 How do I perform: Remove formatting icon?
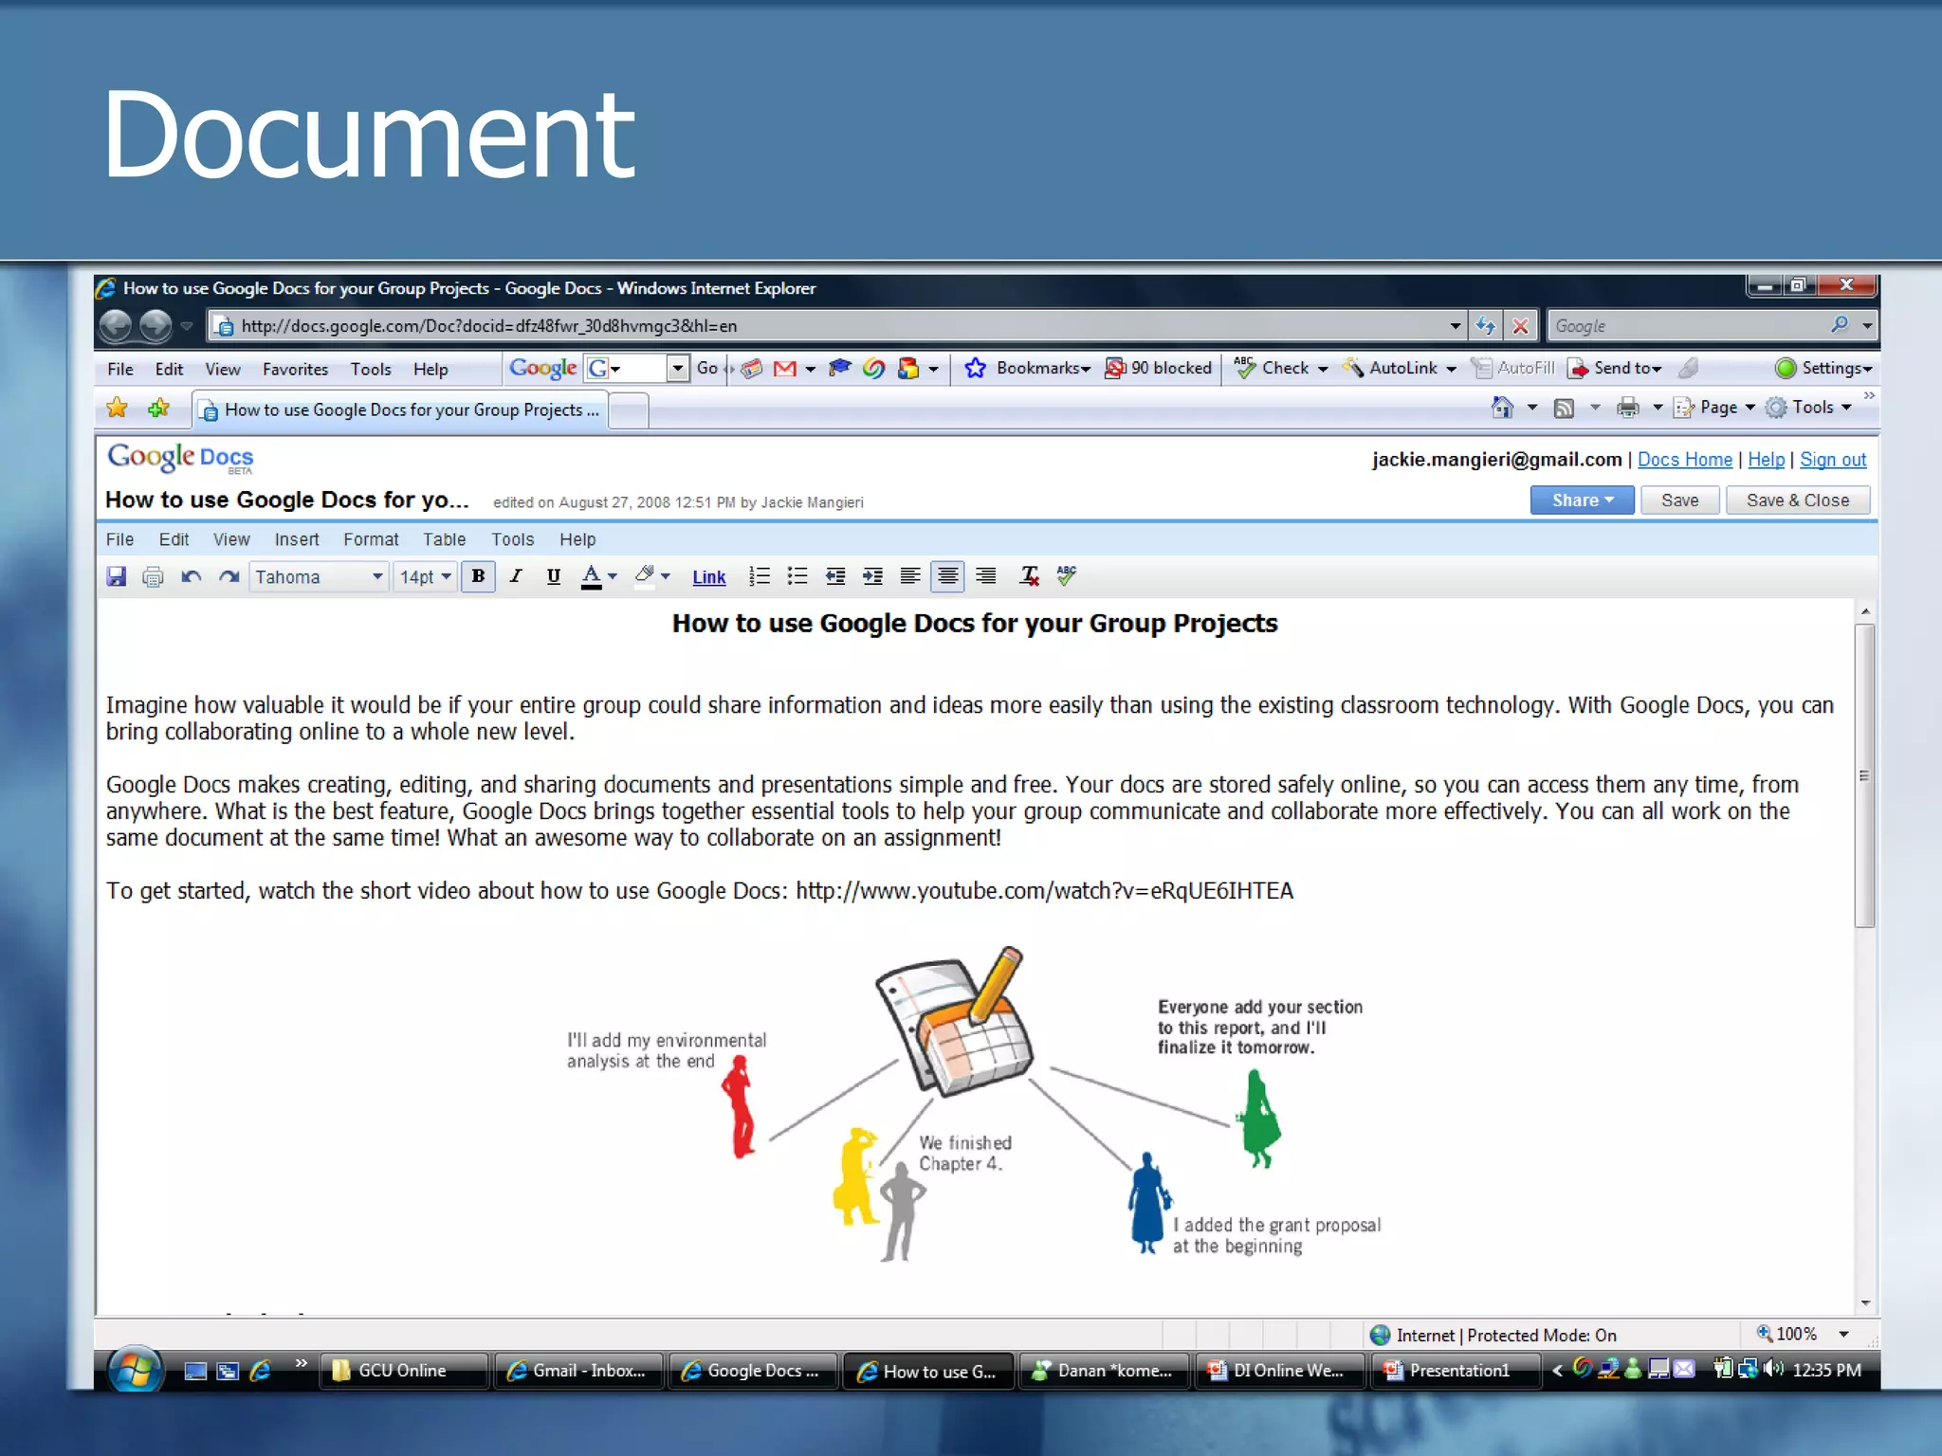(1030, 576)
